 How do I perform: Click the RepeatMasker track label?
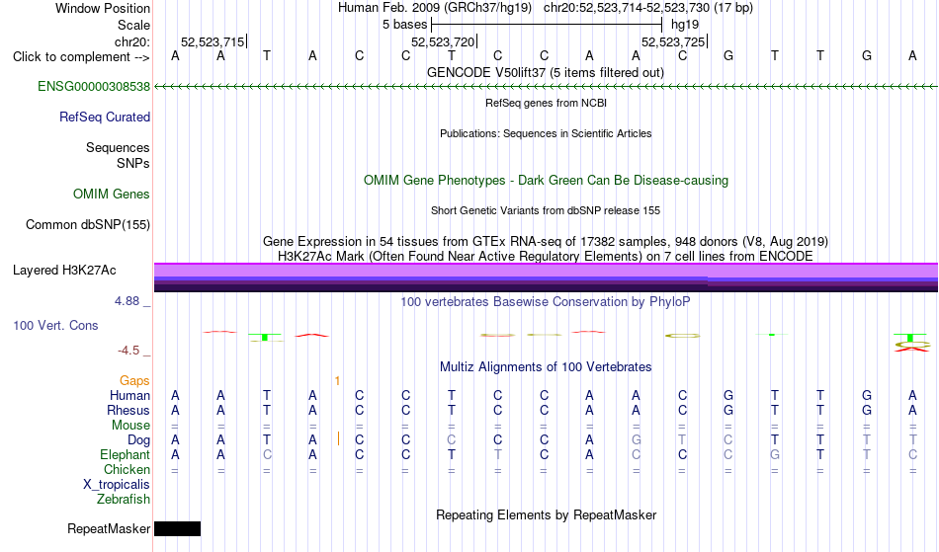pos(109,528)
